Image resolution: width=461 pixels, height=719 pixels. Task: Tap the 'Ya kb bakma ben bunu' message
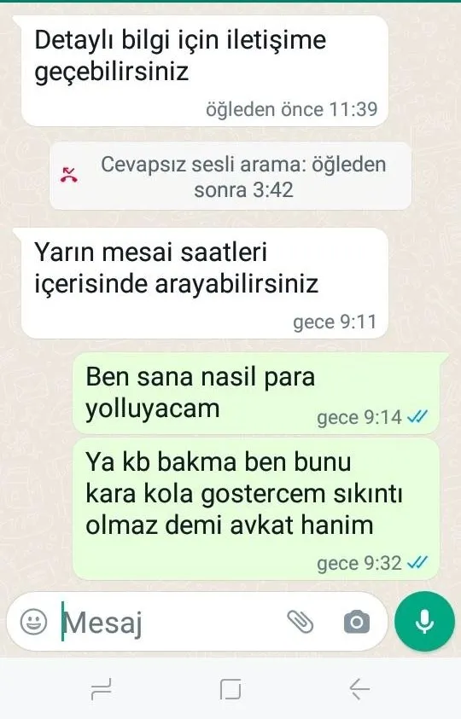(256, 508)
